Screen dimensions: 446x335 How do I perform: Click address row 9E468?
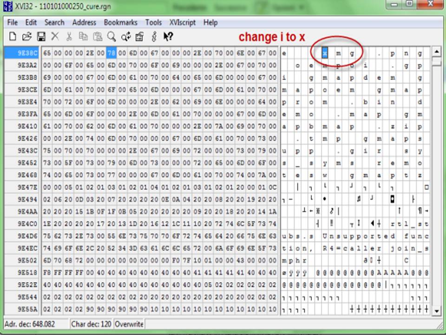(22, 175)
